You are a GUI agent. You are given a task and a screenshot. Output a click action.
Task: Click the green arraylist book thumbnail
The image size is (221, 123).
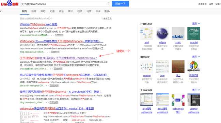point(194,34)
